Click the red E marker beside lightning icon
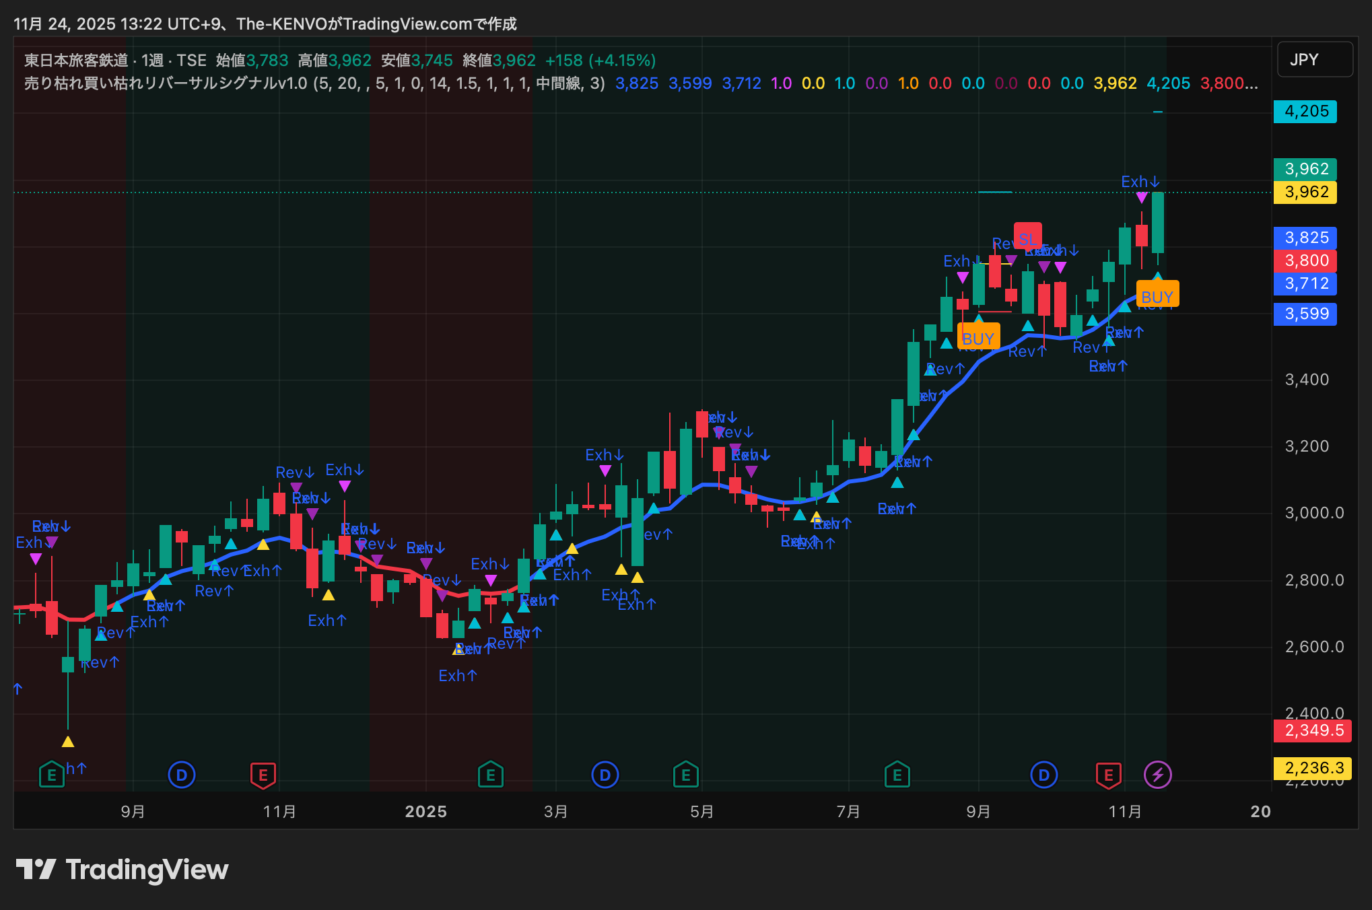 (1108, 775)
